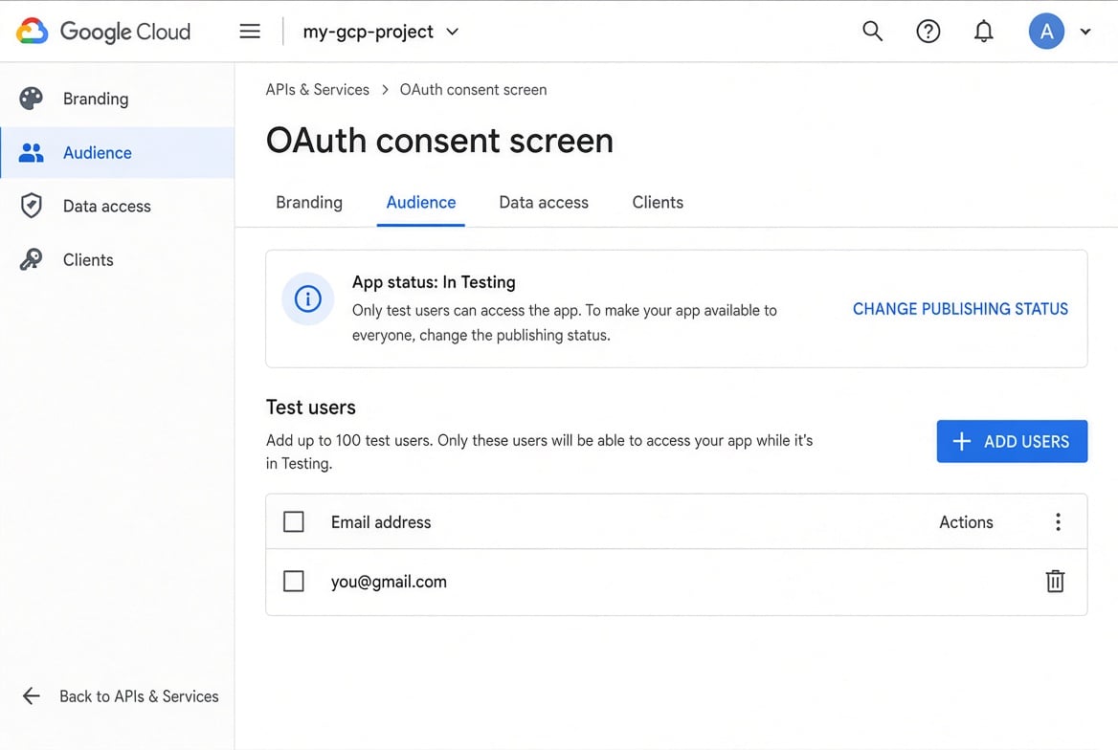Screen dimensions: 1118x750
Task: Switch to the Clients tab
Action: pos(658,203)
